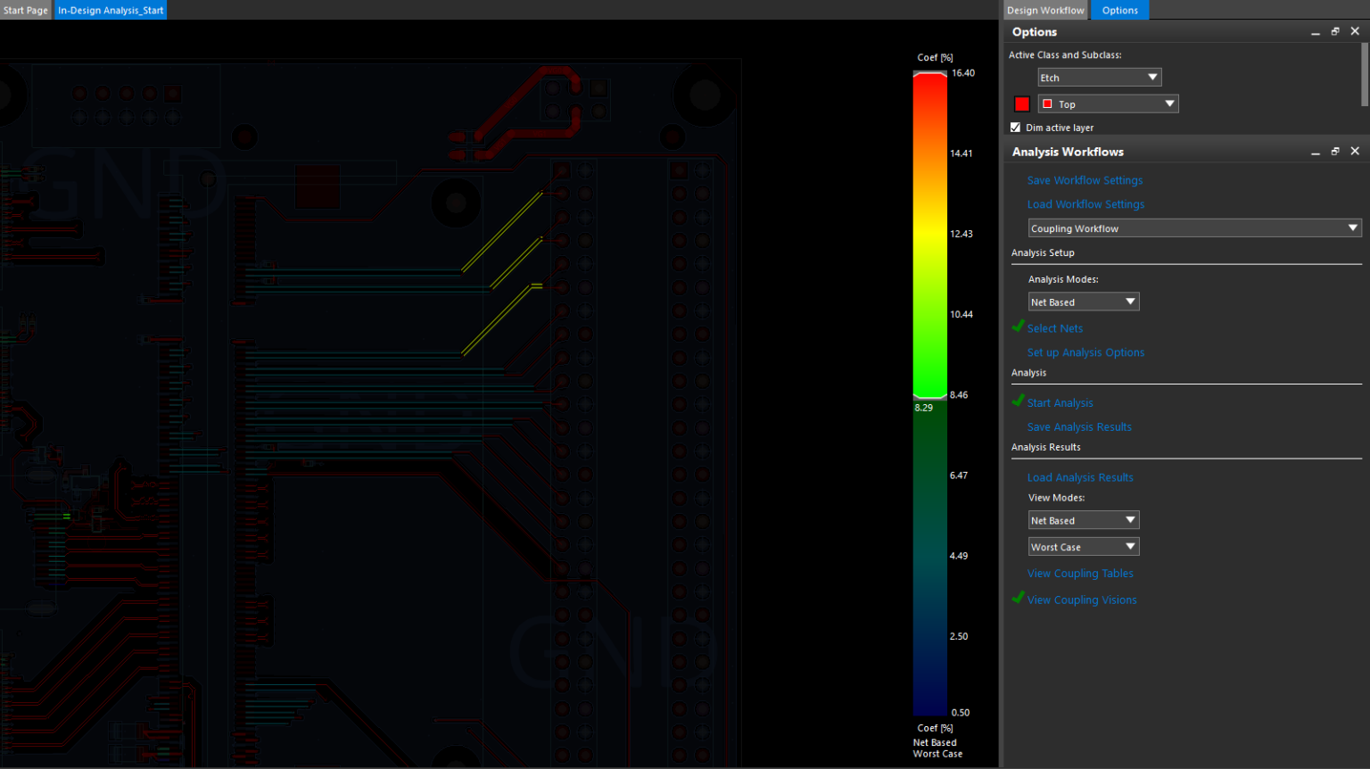The height and width of the screenshot is (769, 1370).
Task: Click the Save Workflow Settings link
Action: pyautogui.click(x=1085, y=180)
